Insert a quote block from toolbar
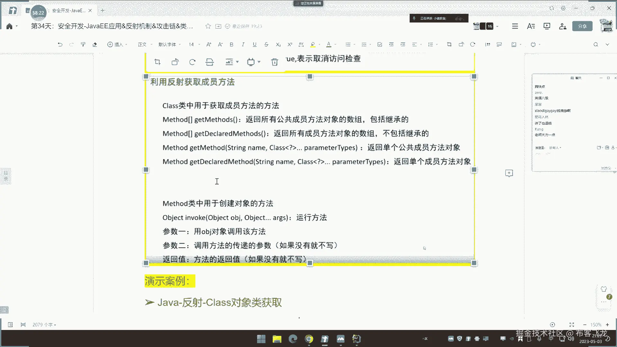 tap(487, 45)
